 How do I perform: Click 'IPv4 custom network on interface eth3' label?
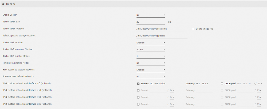tap(28, 104)
